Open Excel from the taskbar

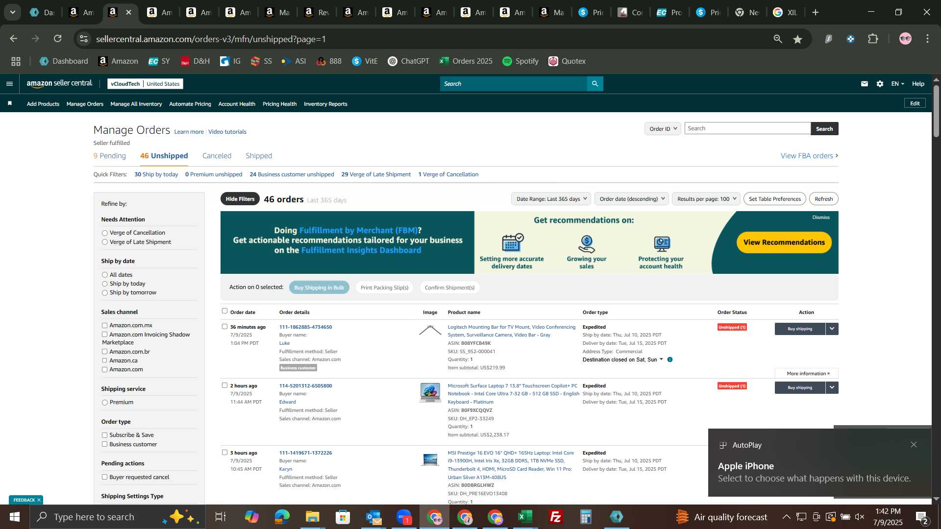click(525, 517)
